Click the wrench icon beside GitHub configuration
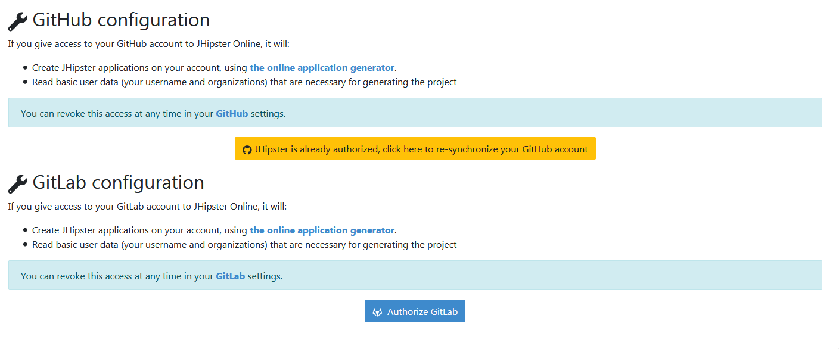This screenshot has width=839, height=349. (x=18, y=21)
